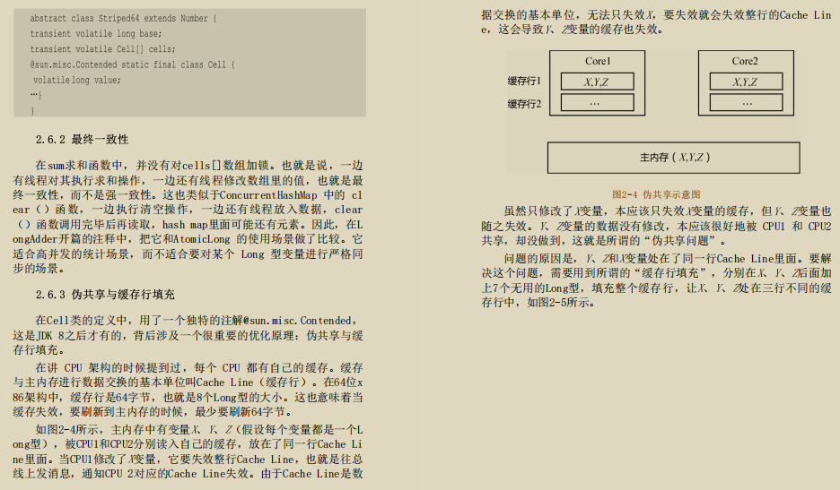840x490 pixels.
Task: Click the text 'ConcurrentHashMap' in the paragraph
Action: click(268, 195)
